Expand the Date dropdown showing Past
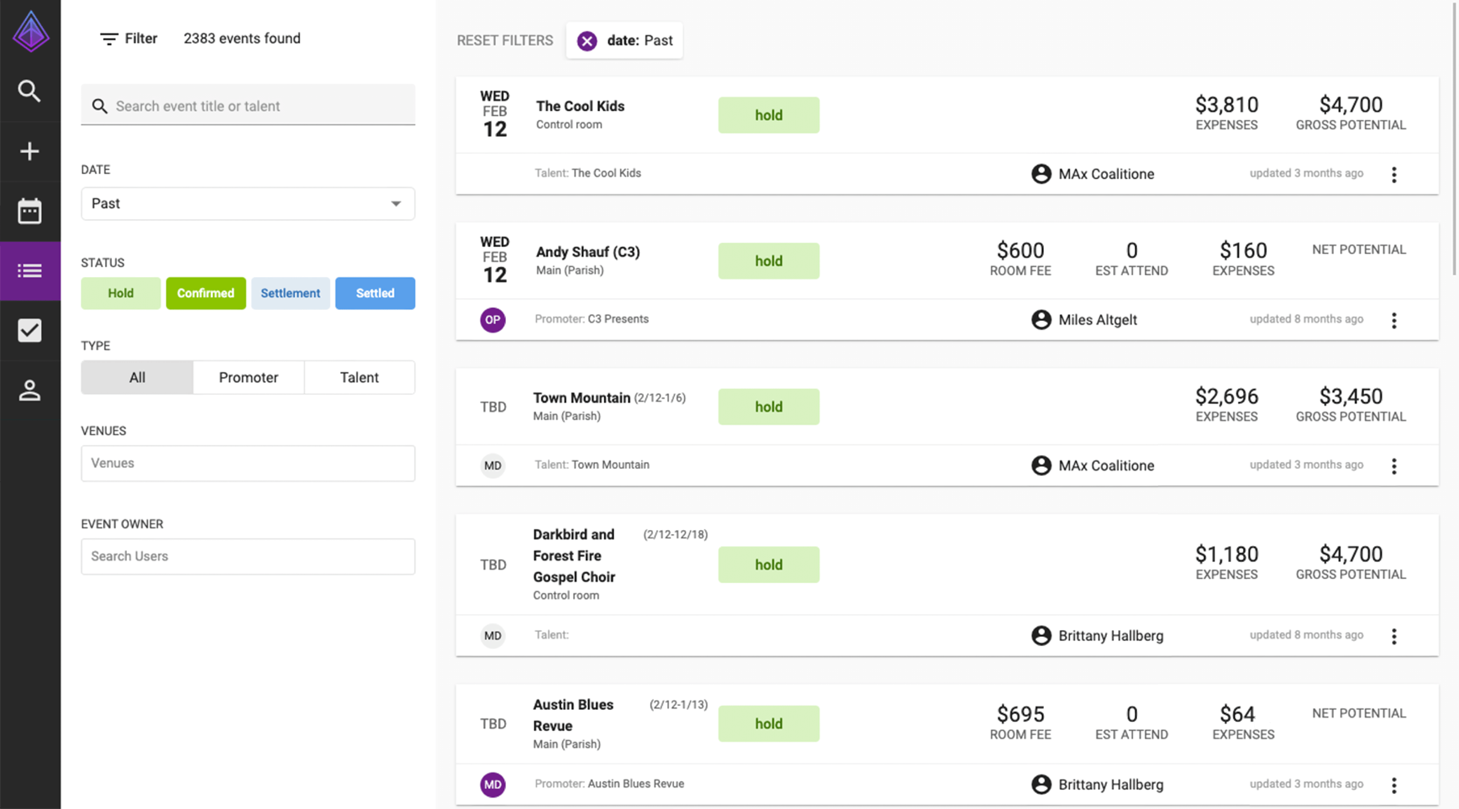1459x809 pixels. (248, 204)
